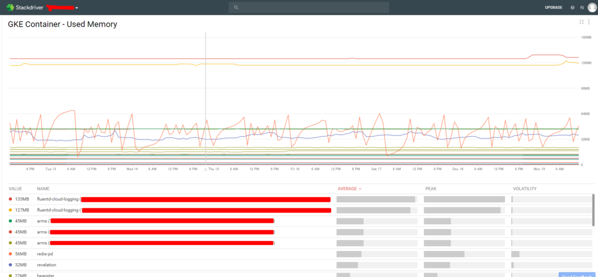Focus the top search input field
Screen dimensions: 598x277
pos(308,7)
